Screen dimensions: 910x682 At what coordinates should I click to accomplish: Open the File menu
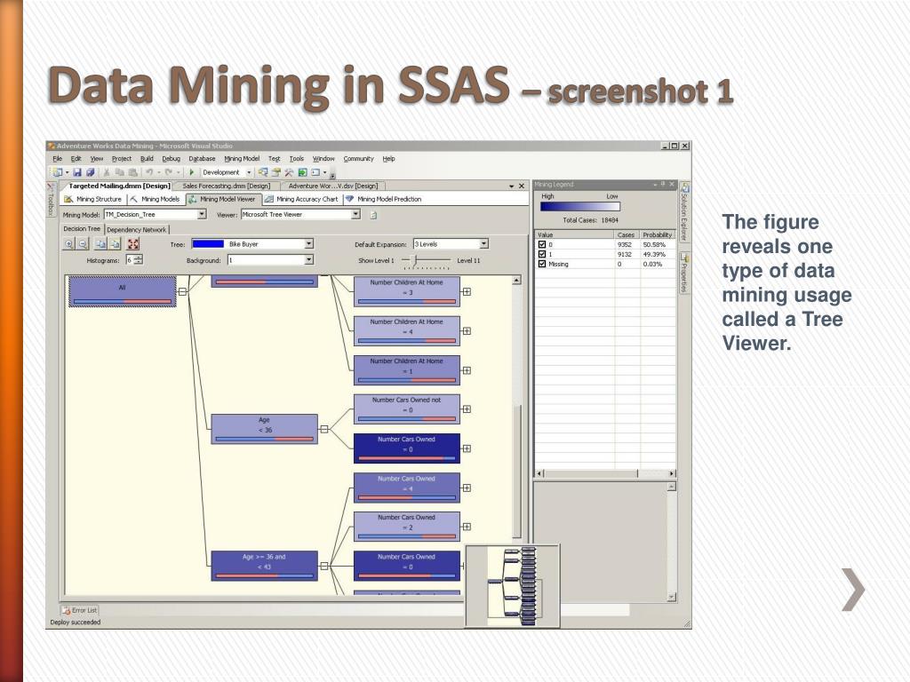pos(58,158)
